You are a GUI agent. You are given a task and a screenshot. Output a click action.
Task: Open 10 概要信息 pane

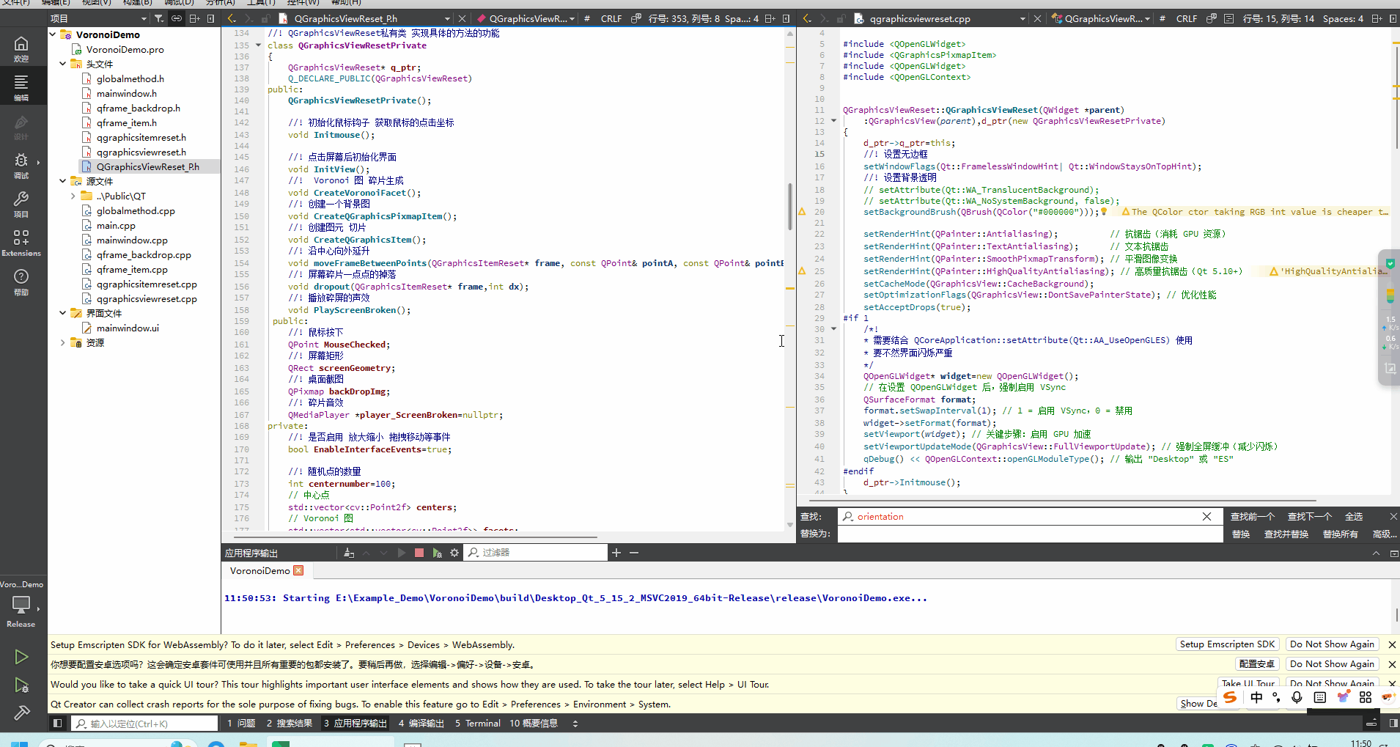pos(534,724)
